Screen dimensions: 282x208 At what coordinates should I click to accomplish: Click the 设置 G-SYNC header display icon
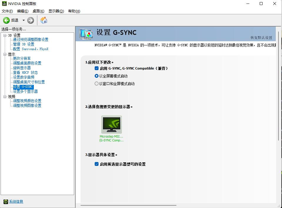85,33
